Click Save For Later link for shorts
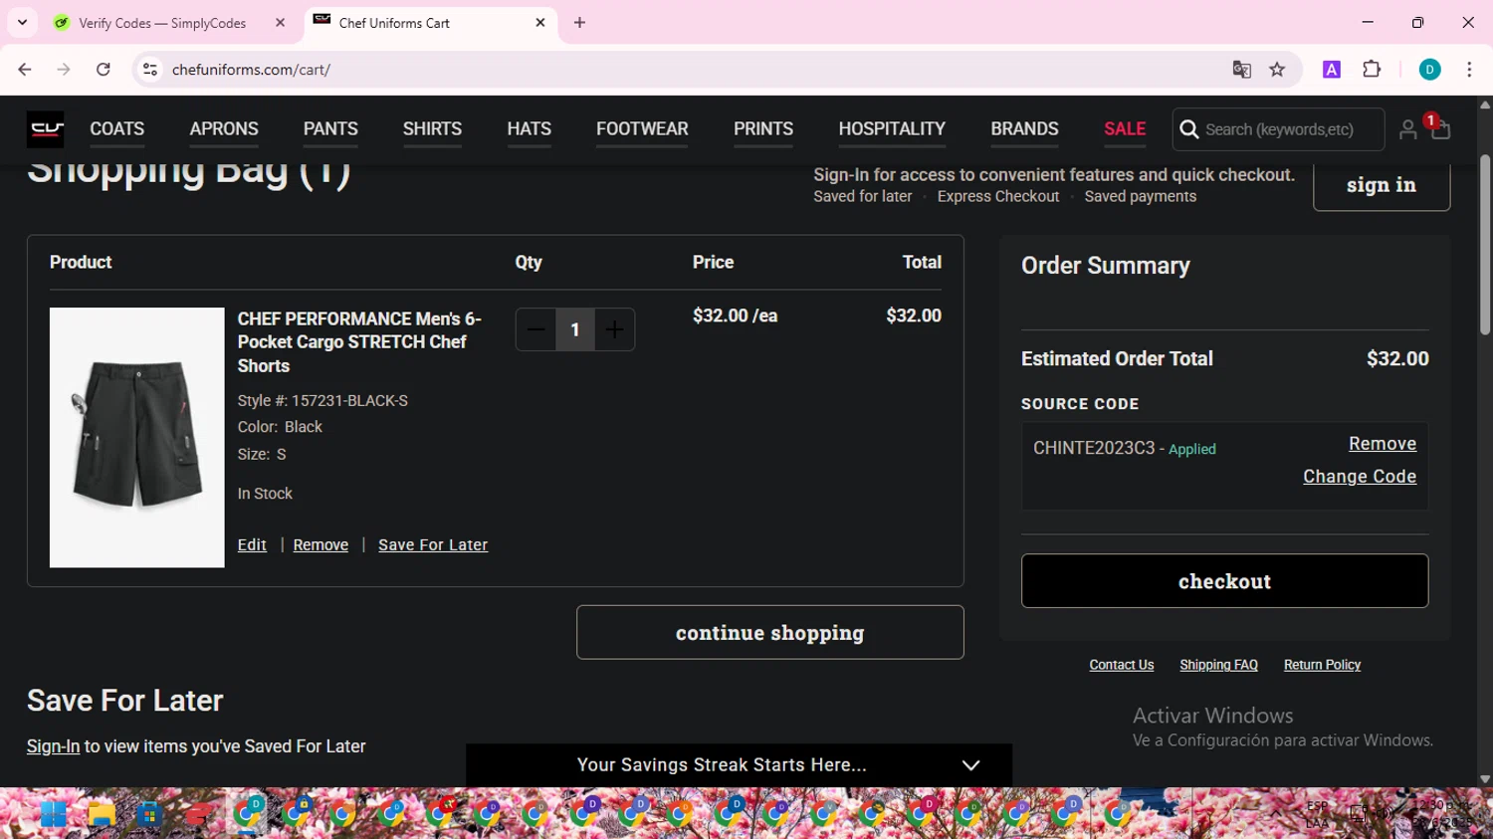This screenshot has width=1493, height=839. (x=433, y=545)
